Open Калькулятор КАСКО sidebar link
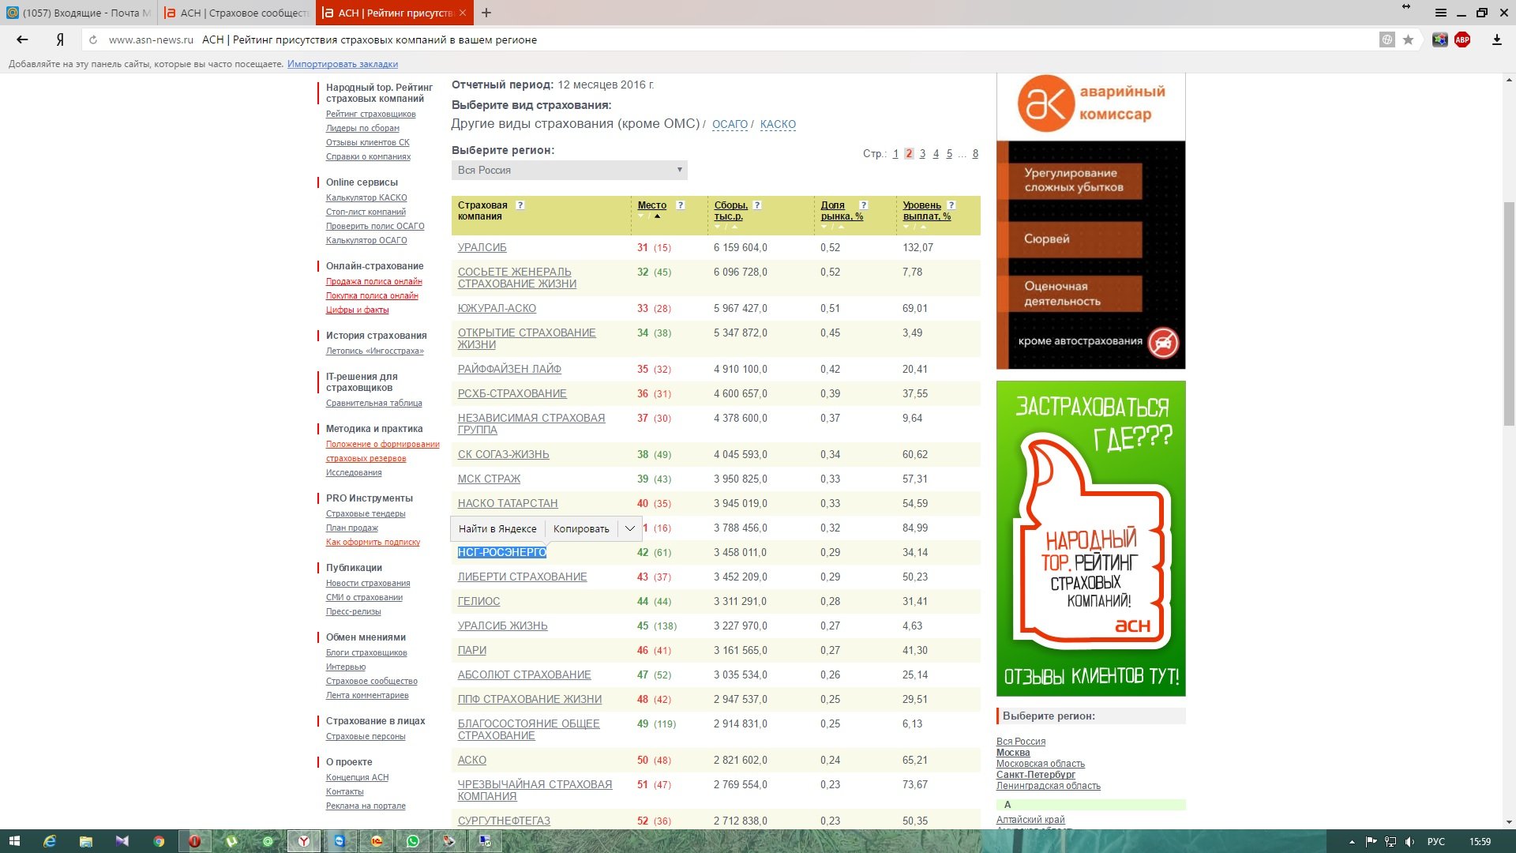The image size is (1516, 853). tap(366, 198)
